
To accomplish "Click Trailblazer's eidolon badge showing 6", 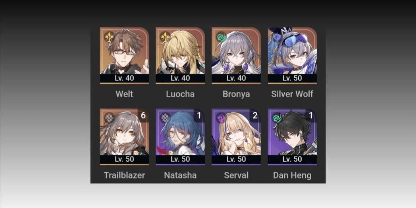I will tap(143, 116).
